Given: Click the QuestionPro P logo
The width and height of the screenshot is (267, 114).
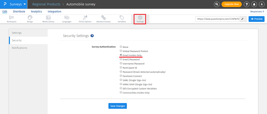Looking at the screenshot, I should point(5,4).
